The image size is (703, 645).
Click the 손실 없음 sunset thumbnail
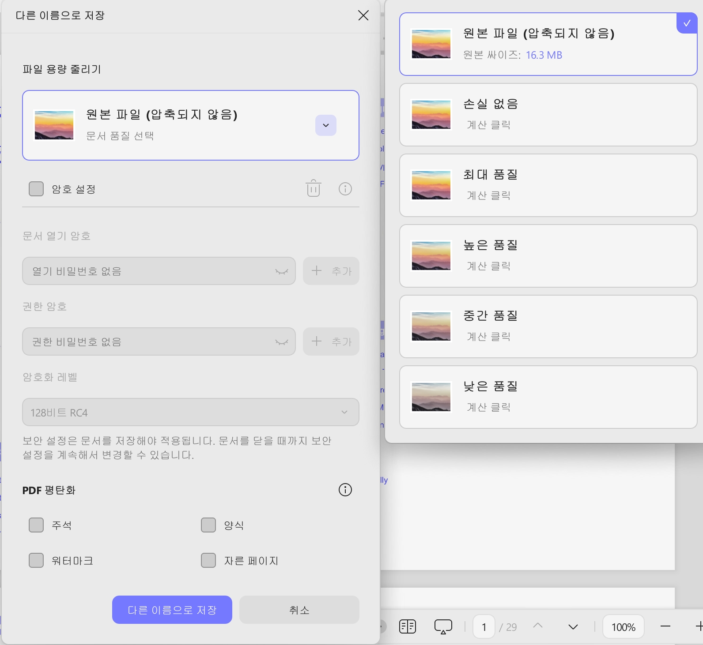coord(431,115)
